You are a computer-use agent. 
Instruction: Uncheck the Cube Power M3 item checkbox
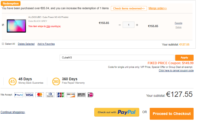[3, 25]
